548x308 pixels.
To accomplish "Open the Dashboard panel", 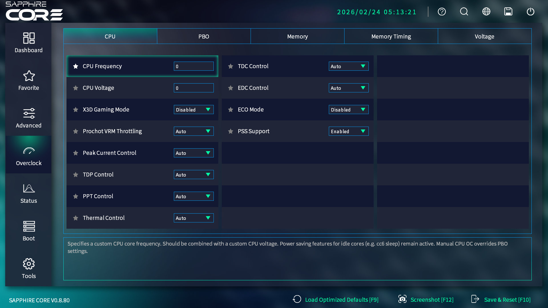I will 29,42.
